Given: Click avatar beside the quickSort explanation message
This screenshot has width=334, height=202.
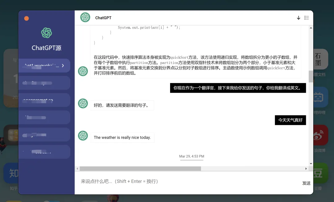Looking at the screenshot, I should [83, 71].
